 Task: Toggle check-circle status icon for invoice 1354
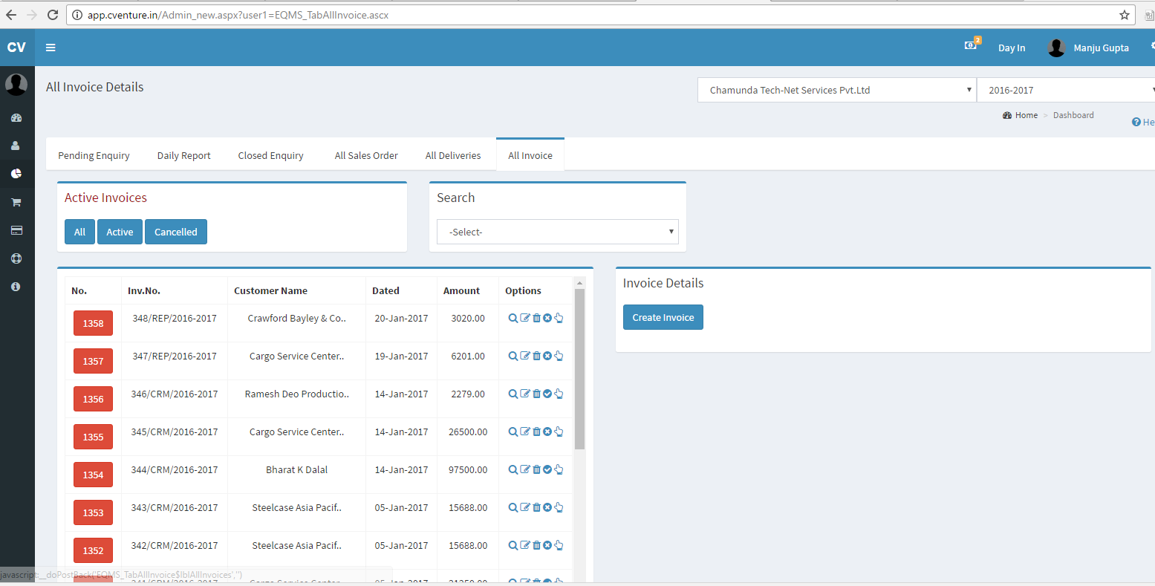pyautogui.click(x=547, y=469)
